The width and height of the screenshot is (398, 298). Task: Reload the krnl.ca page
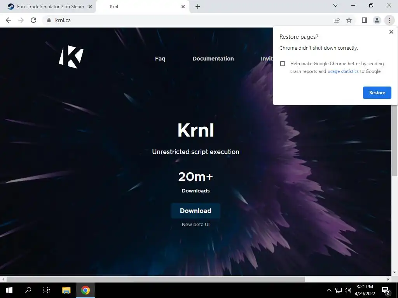pos(33,20)
